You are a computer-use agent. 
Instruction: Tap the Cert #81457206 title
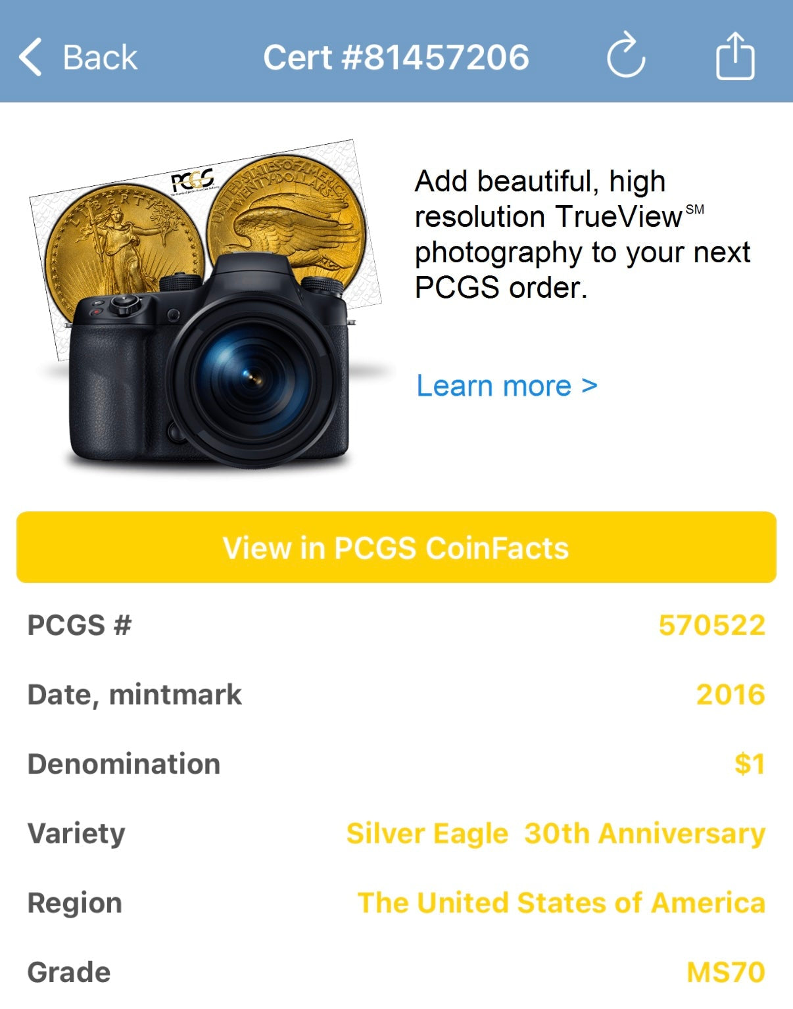[396, 58]
